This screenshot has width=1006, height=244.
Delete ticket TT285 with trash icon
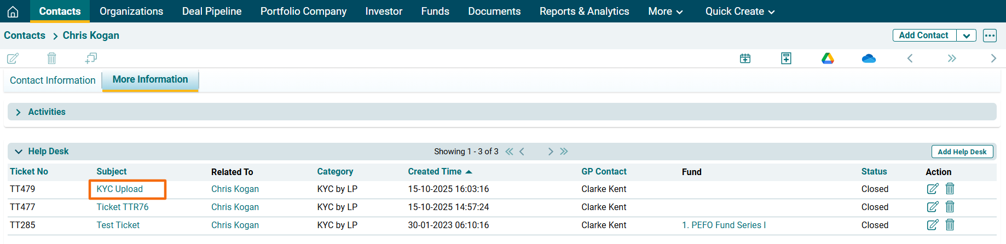950,225
